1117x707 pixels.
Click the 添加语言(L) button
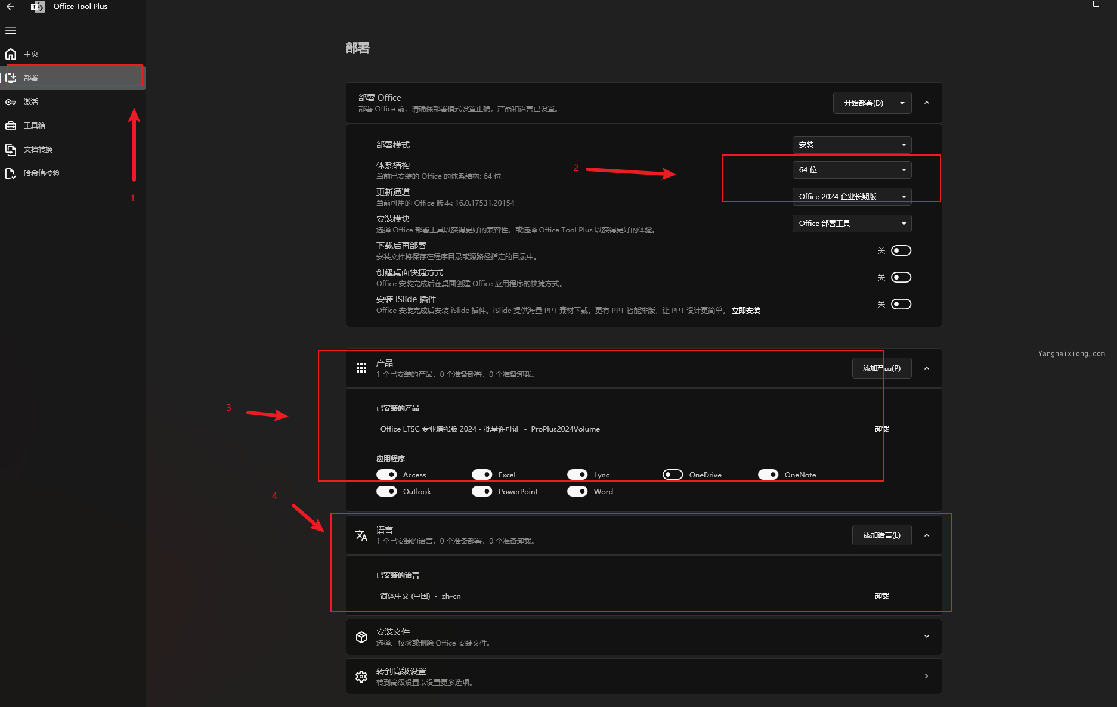(x=881, y=535)
